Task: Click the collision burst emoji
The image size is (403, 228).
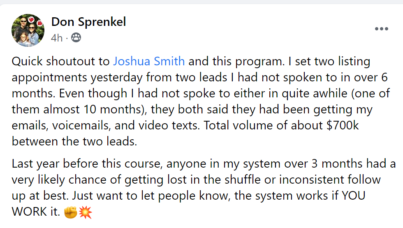Action: coord(86,212)
